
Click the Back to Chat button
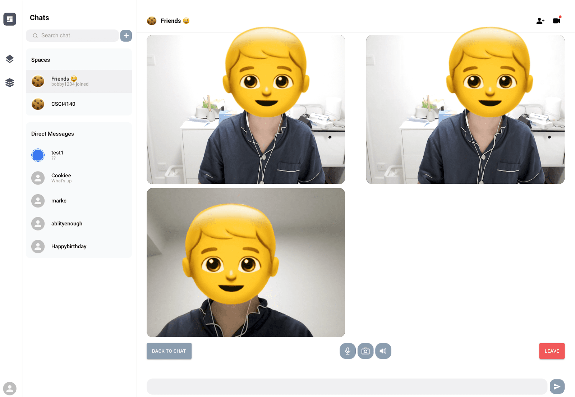[169, 351]
